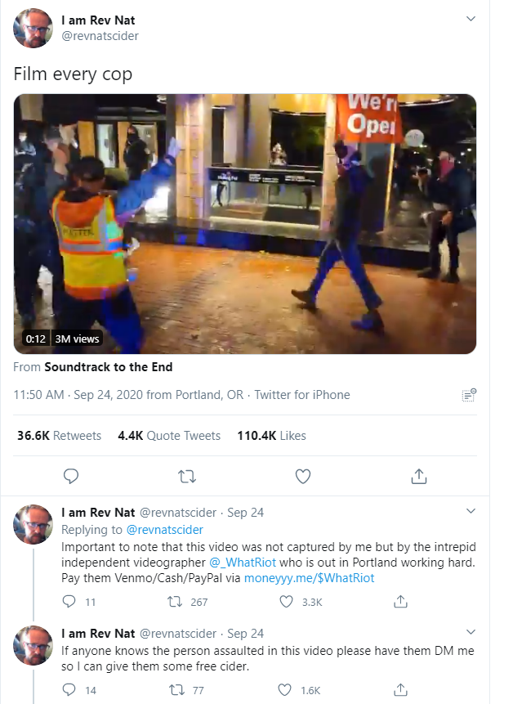Reply to the videographer credit tweet
Image resolution: width=513 pixels, height=704 pixels.
click(69, 602)
